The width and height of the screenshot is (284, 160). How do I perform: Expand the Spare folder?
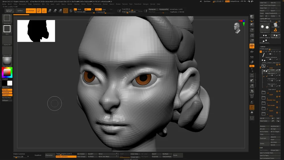263,108
